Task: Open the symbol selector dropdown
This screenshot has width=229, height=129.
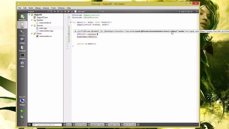Action: (x=176, y=11)
